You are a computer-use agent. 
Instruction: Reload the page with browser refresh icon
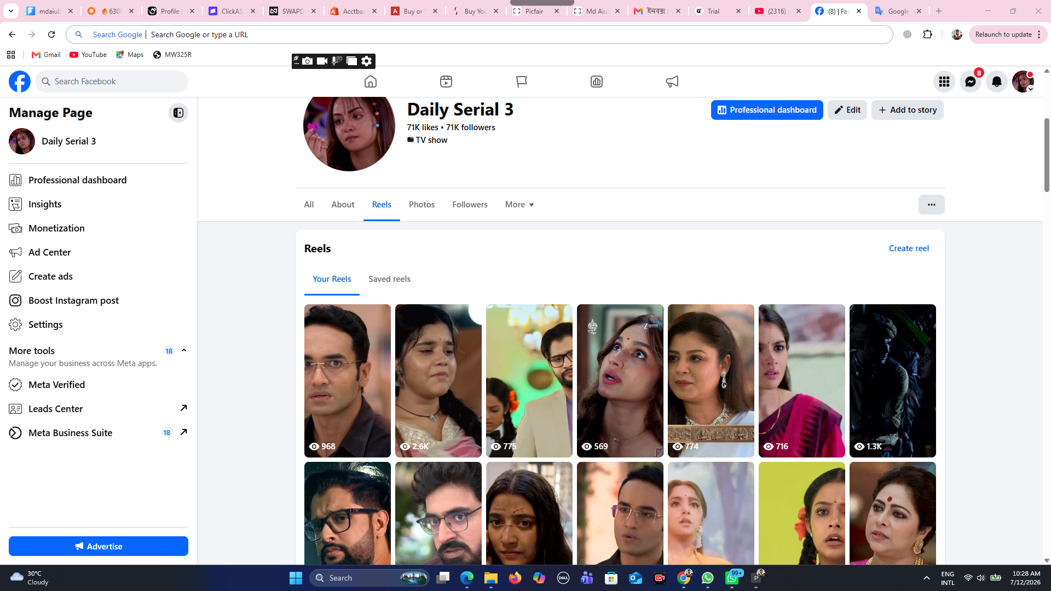tap(51, 34)
